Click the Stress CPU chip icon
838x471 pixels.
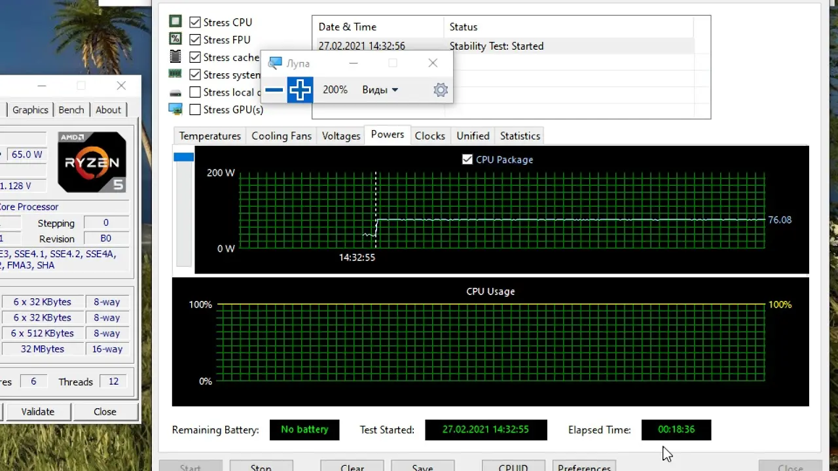(x=175, y=22)
